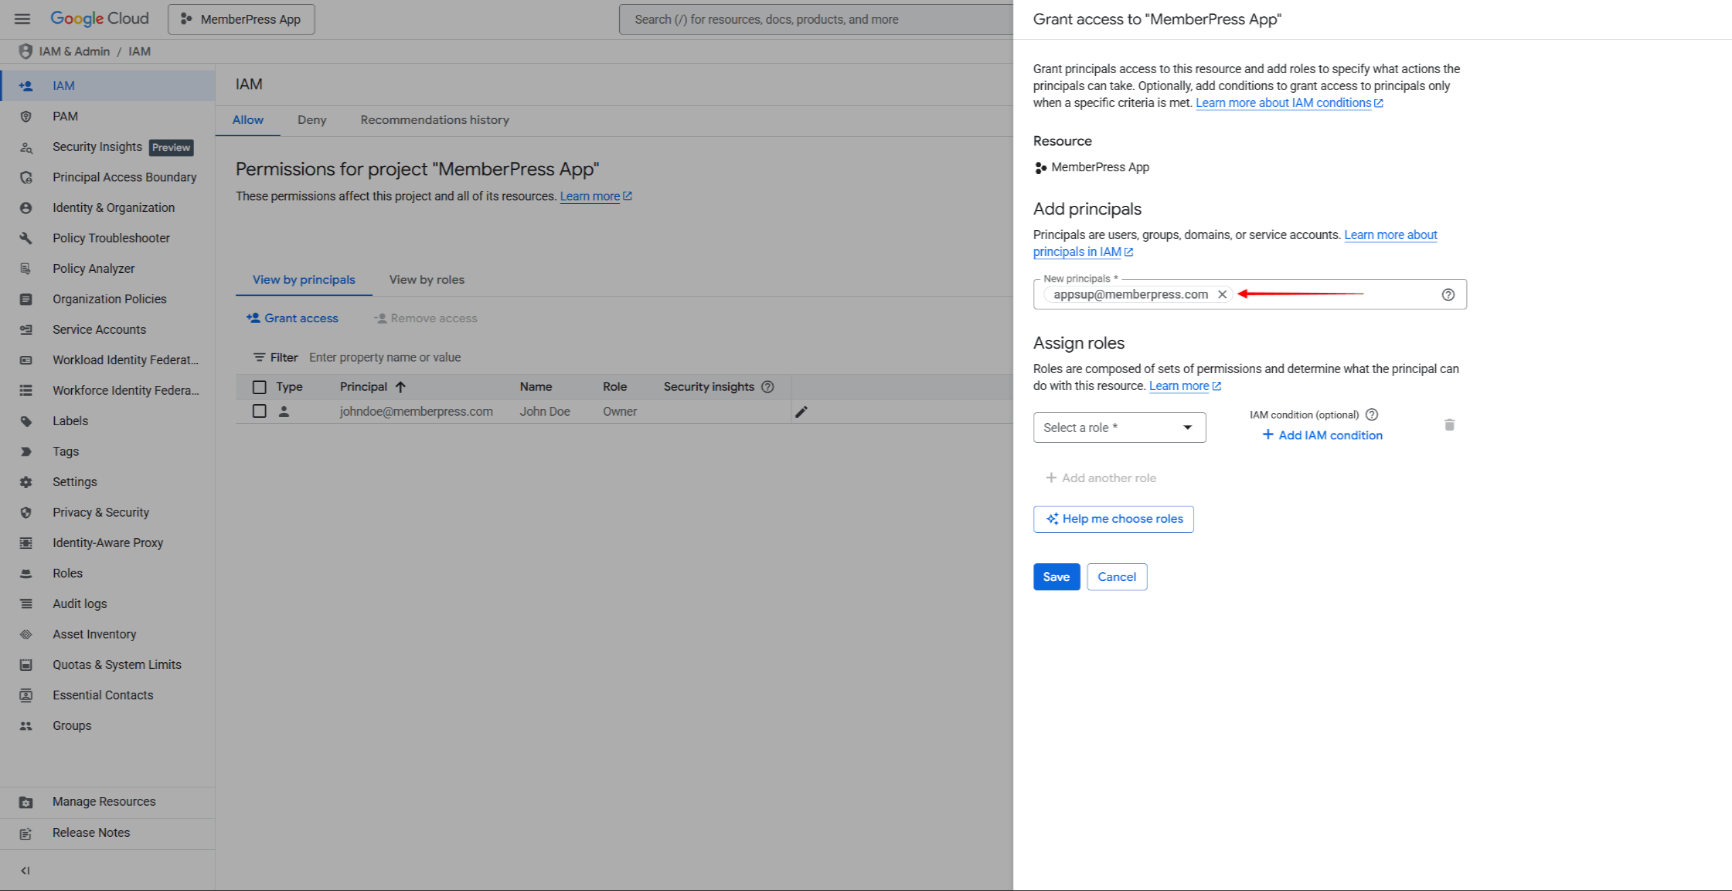The height and width of the screenshot is (891, 1732).
Task: Click the Security insights help icon
Action: [x=767, y=387]
